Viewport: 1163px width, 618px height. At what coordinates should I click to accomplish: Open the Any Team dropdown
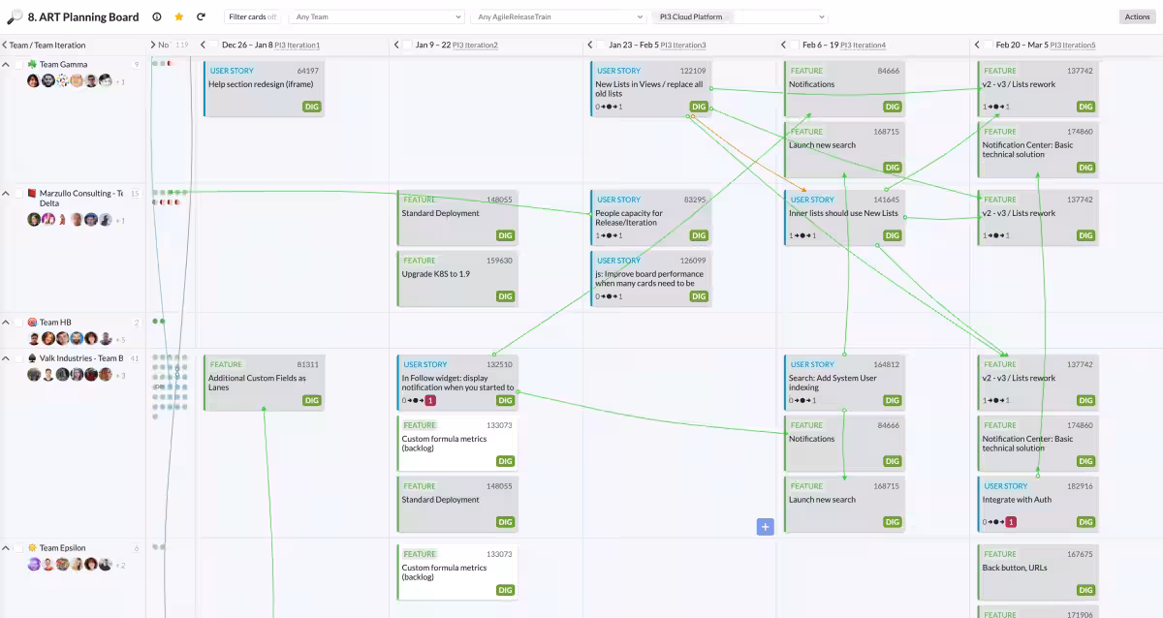pyautogui.click(x=378, y=16)
